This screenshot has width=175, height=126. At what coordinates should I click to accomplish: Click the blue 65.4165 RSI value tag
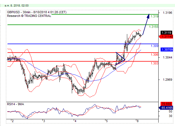pos(166,108)
